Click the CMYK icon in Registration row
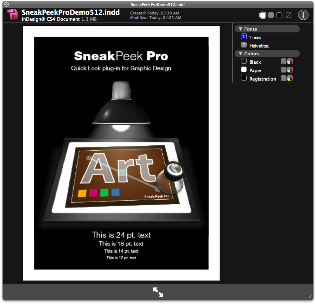This screenshot has height=304, width=316. click(x=290, y=78)
